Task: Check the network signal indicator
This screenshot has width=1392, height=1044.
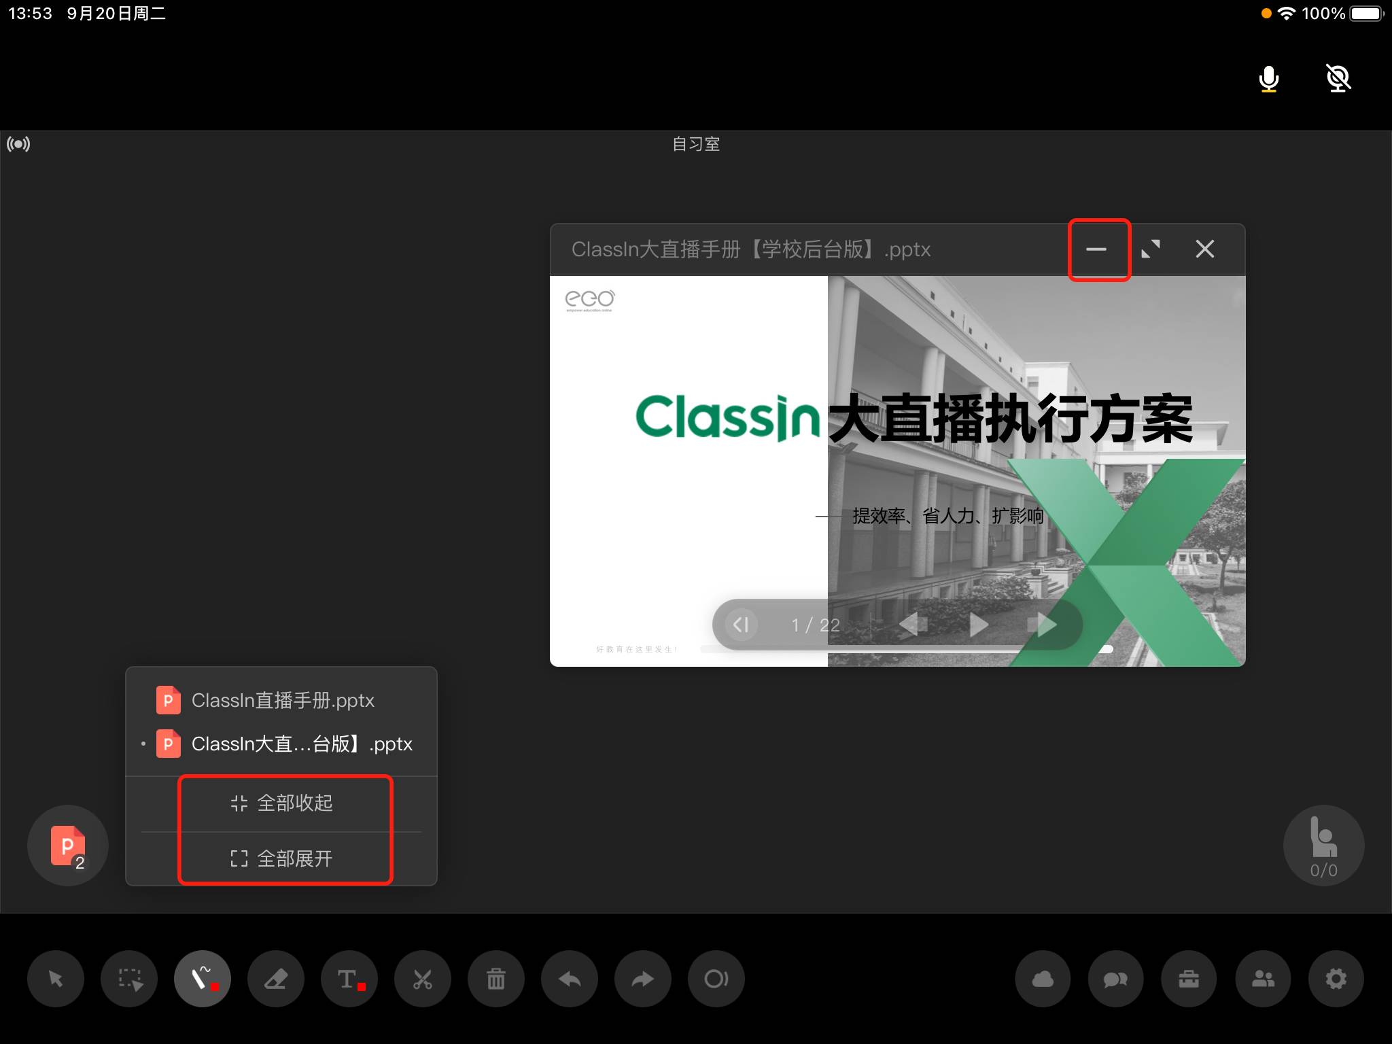Action: [18, 144]
